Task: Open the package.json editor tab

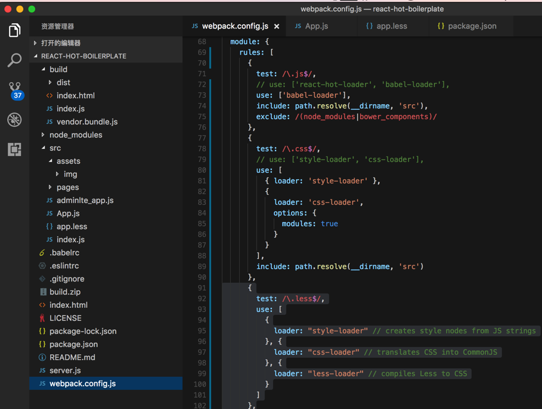Action: tap(472, 26)
